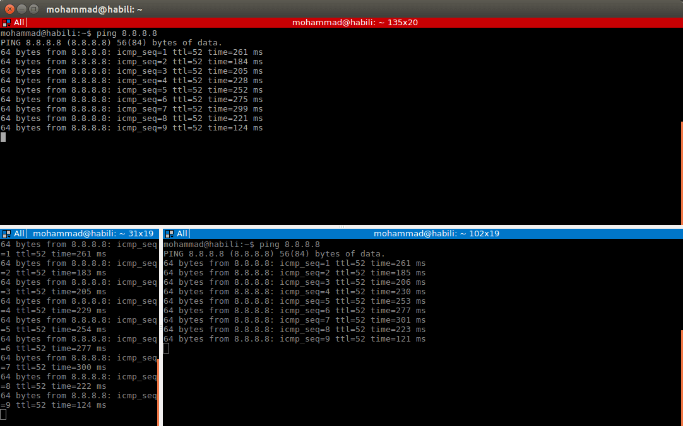Click the group icon in the 135x20 terminal titlebar
The image size is (683, 426).
pos(6,22)
